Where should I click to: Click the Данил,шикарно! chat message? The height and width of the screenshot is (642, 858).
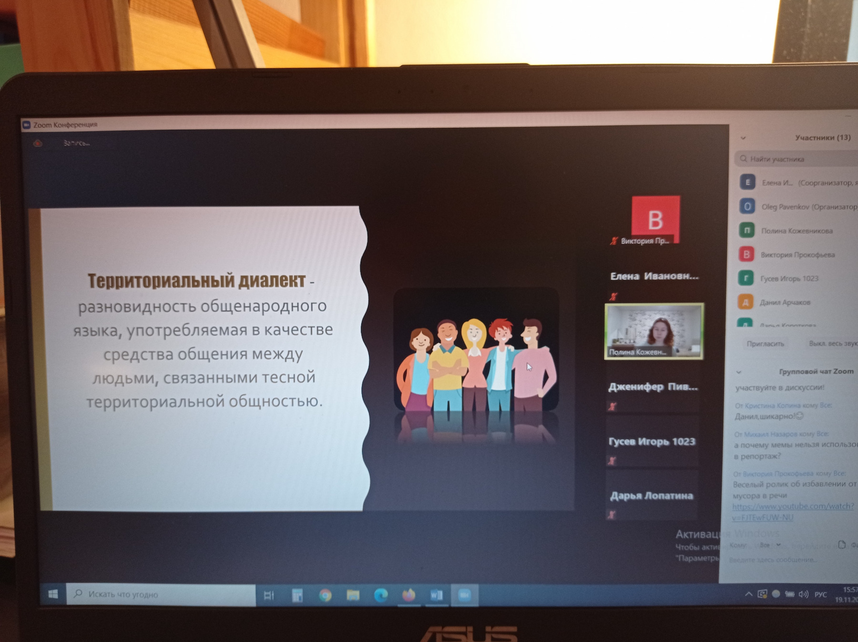(769, 416)
